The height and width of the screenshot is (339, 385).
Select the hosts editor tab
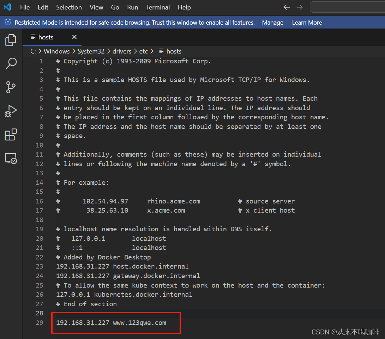click(52, 37)
